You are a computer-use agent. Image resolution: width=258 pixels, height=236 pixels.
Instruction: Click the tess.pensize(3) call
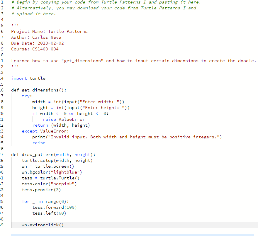[x=41, y=189]
